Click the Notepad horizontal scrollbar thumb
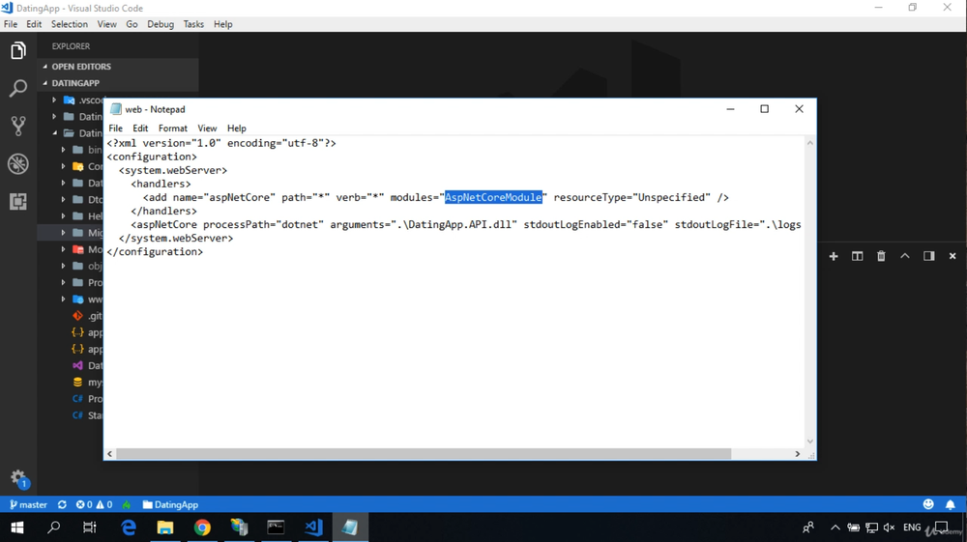967x542 pixels. tap(424, 454)
